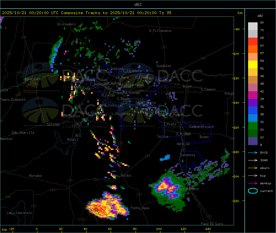Viewport: 276px width, 233px height.
Task: Click the yellow eburn arrow symbol
Action: tap(253, 168)
